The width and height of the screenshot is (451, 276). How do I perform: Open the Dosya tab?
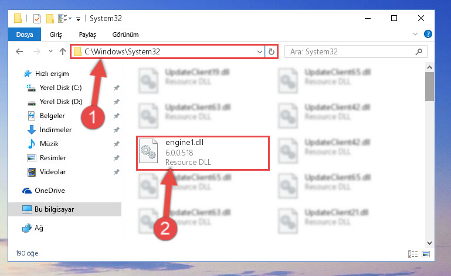click(x=25, y=34)
